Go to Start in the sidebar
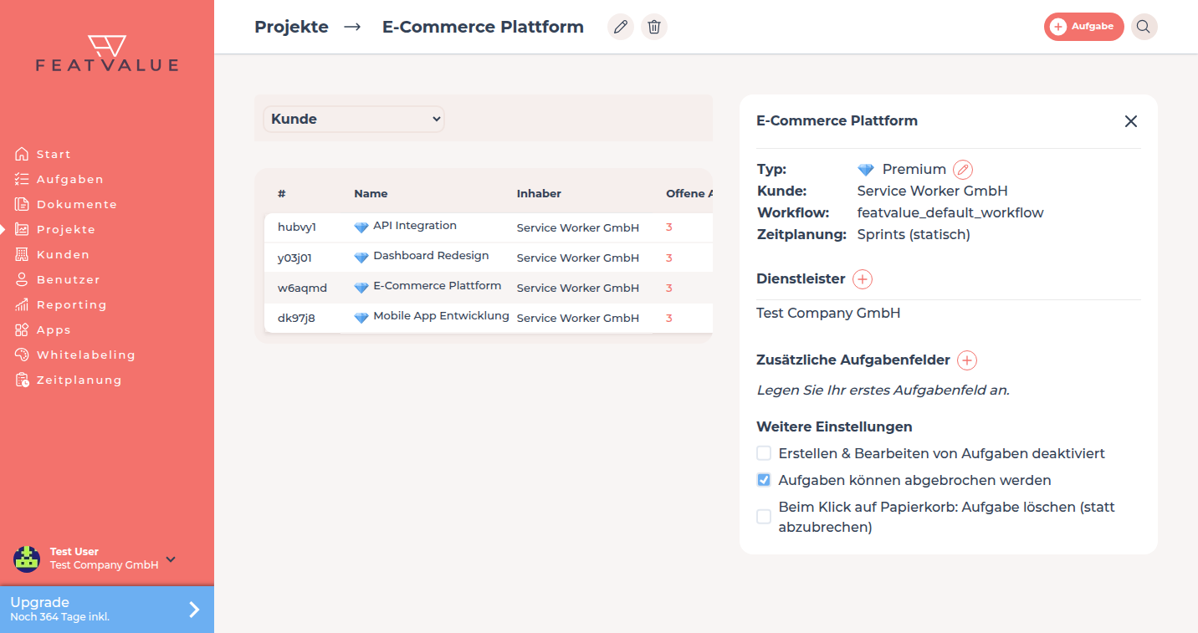This screenshot has width=1198, height=633. (x=54, y=154)
